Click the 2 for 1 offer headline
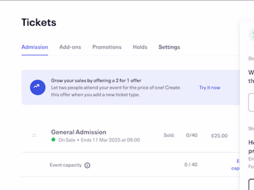This screenshot has height=190, width=254. click(96, 80)
